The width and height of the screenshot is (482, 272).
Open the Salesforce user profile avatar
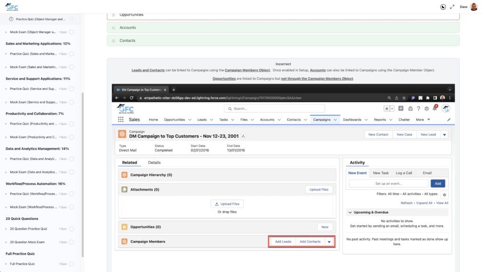(446, 108)
